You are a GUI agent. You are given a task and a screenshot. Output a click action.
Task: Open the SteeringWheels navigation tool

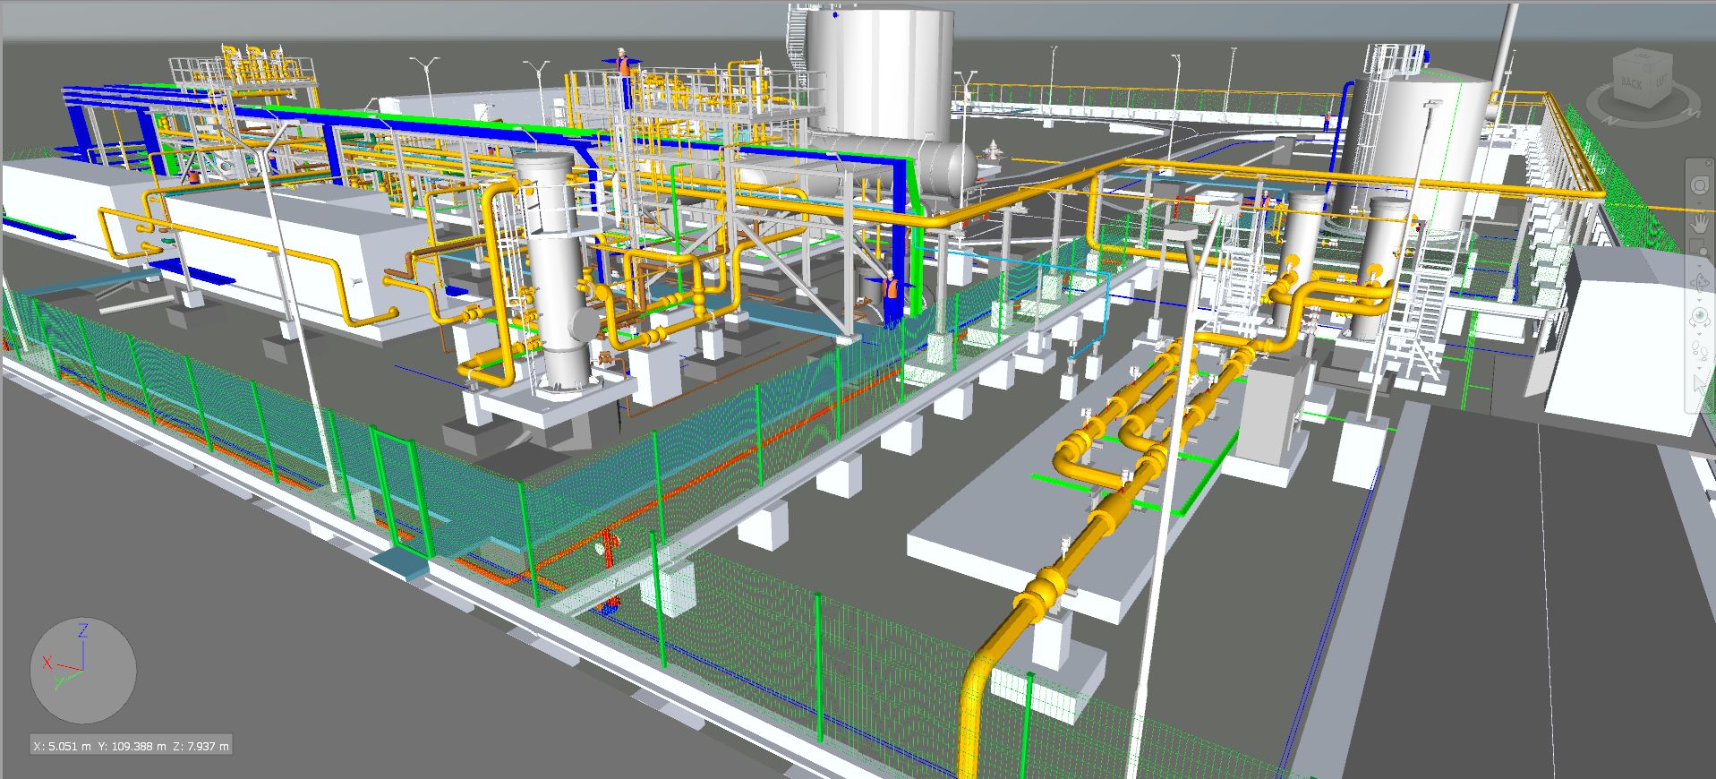coord(1699,185)
